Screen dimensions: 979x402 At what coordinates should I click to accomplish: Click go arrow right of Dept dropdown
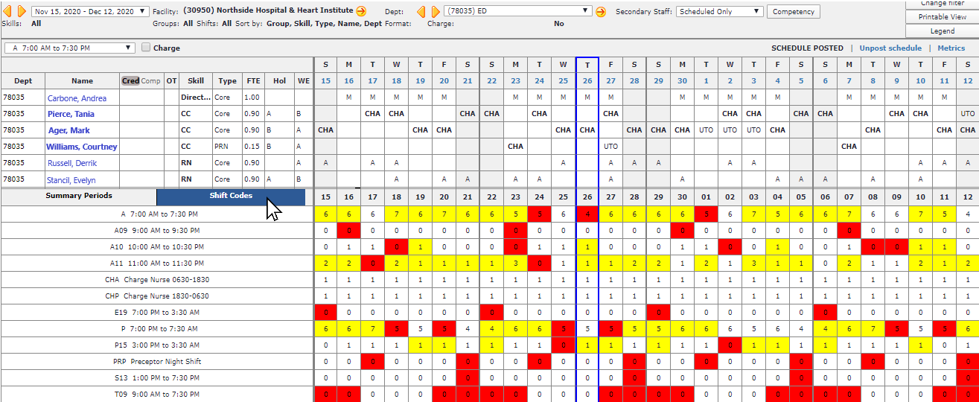601,12
